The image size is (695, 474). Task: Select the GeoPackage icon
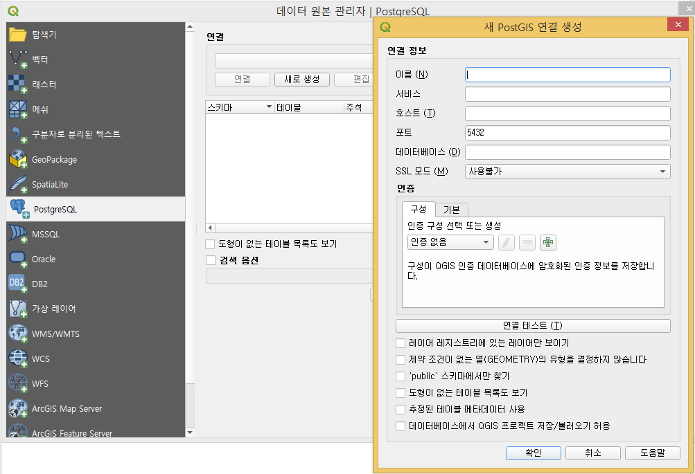tap(18, 159)
